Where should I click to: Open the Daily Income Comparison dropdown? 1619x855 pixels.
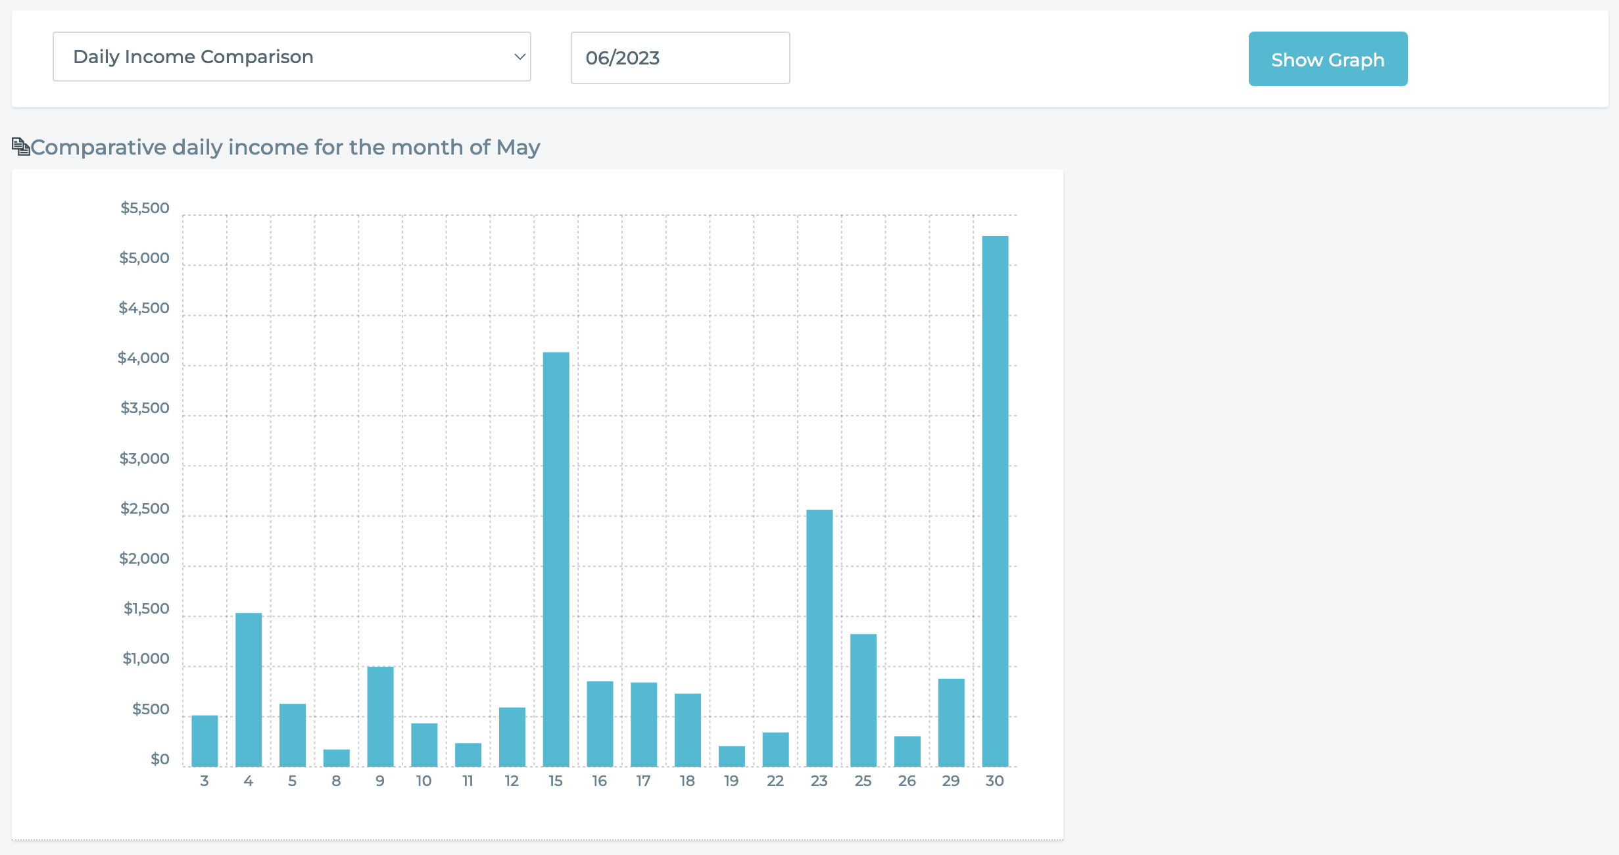tap(292, 57)
